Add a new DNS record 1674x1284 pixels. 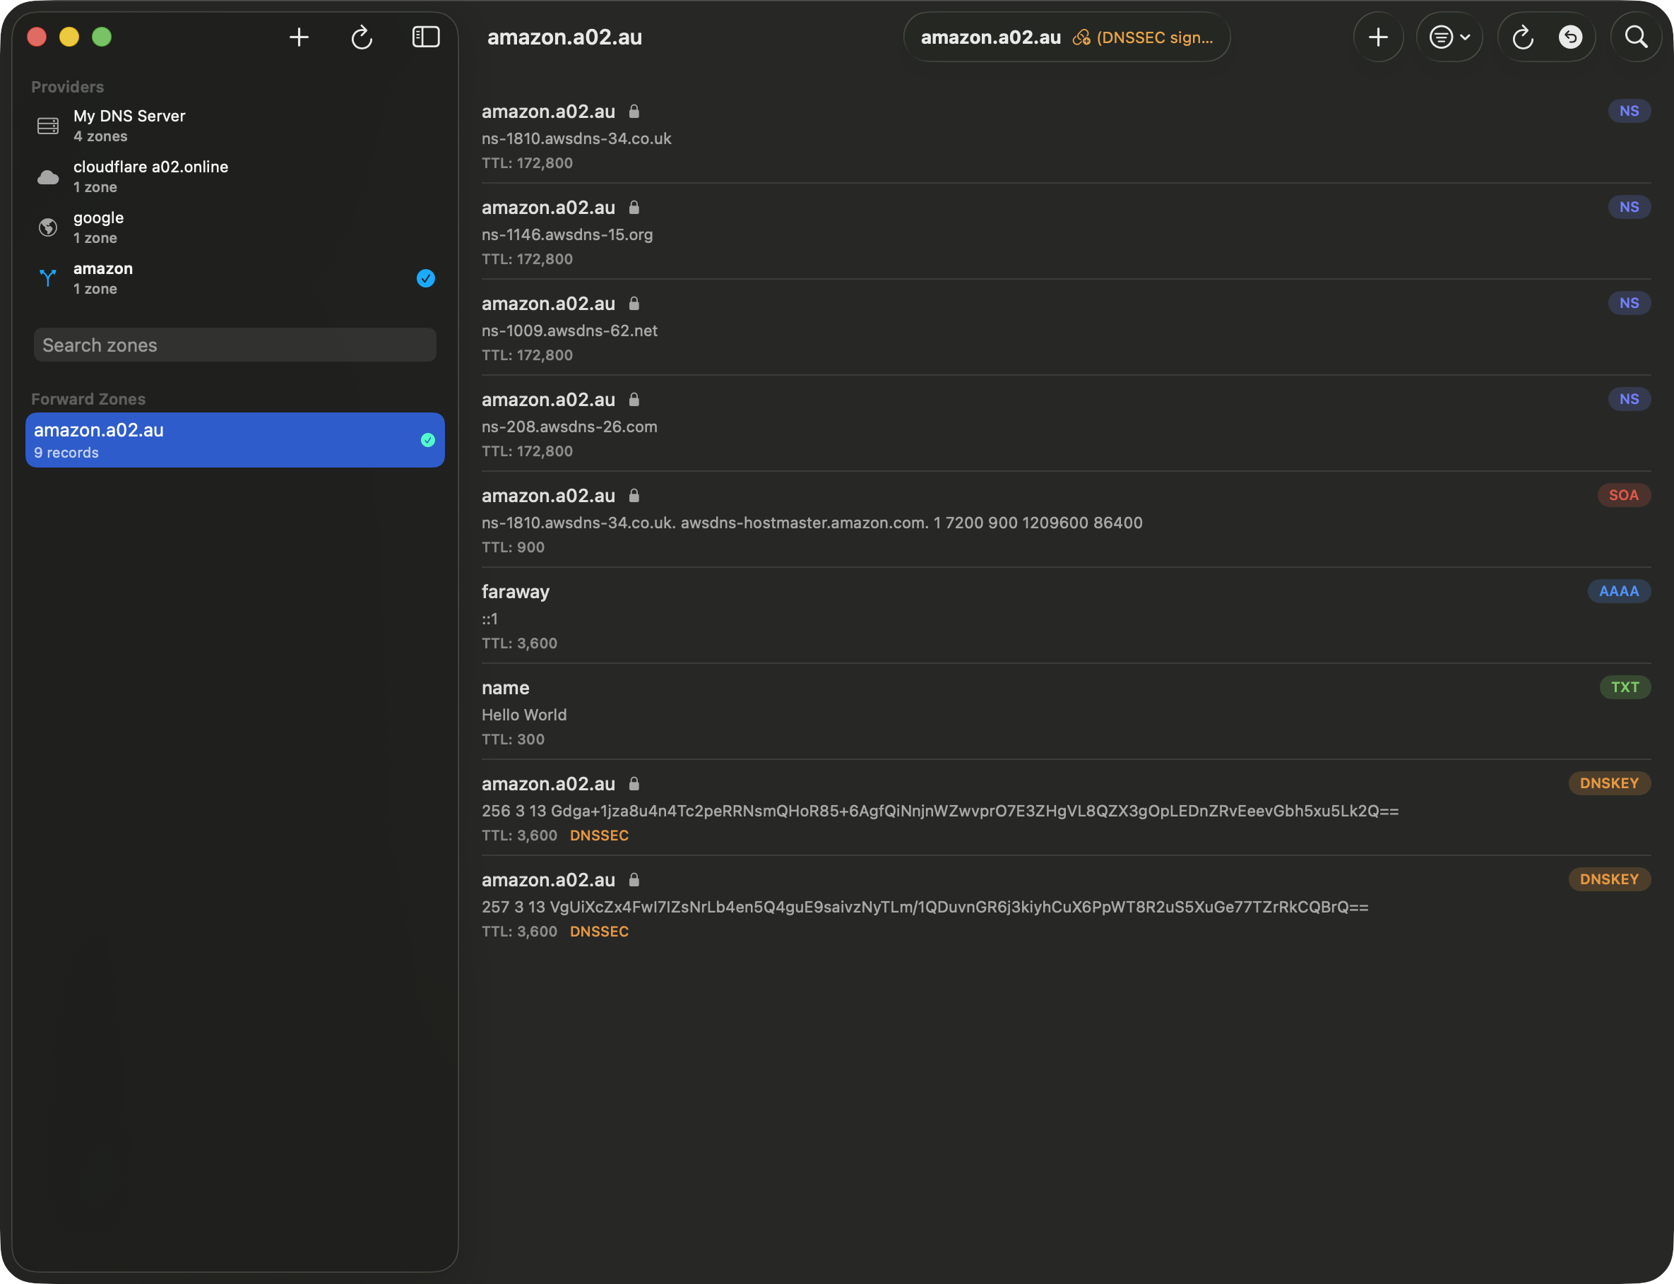point(1378,37)
